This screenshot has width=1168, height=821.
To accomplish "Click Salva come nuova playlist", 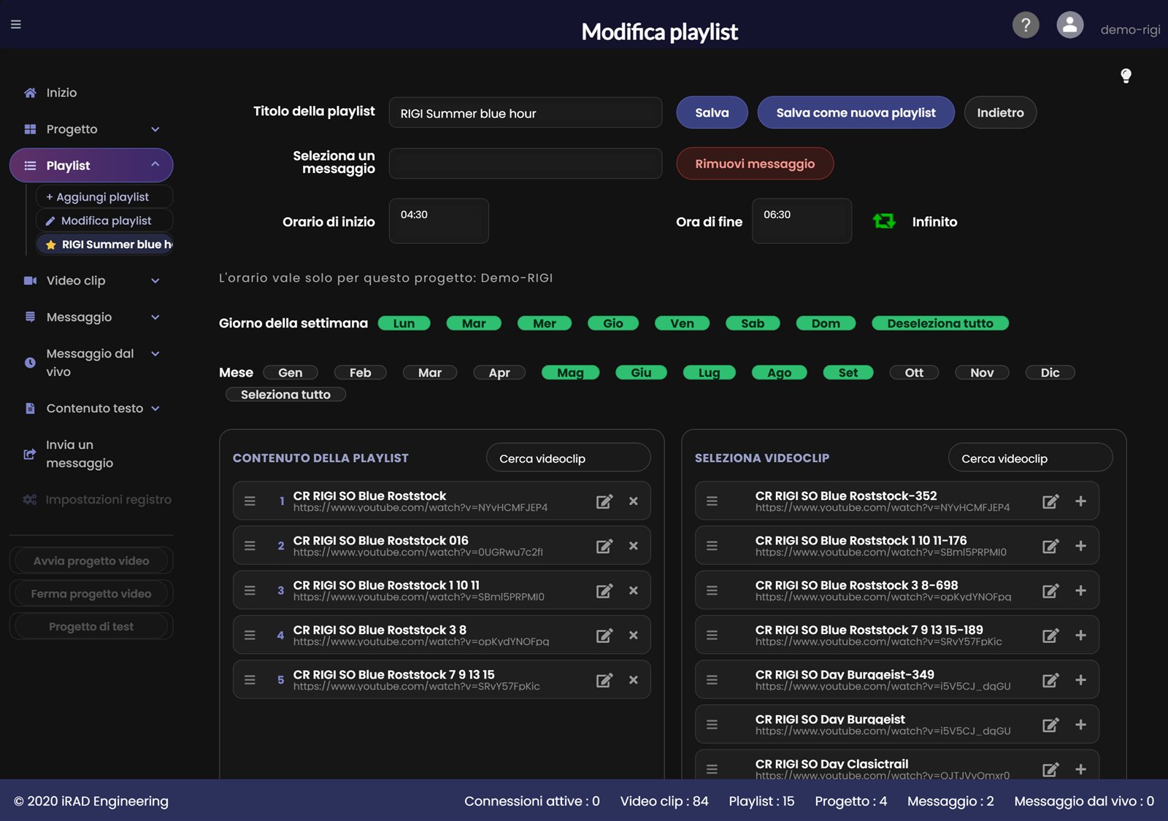I will 856,112.
